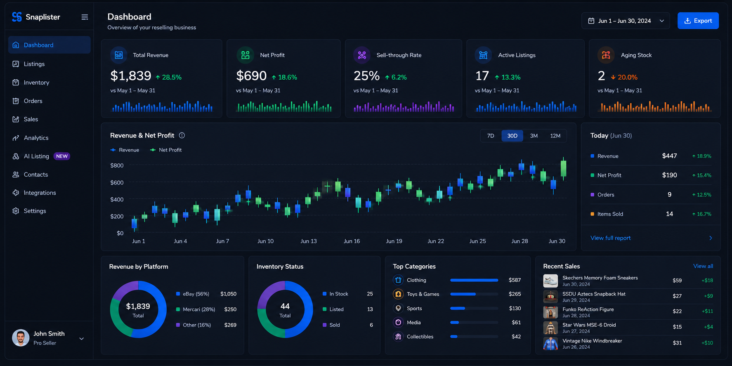
Task: Click the eBay (56%) blue legend swatch
Action: click(178, 294)
